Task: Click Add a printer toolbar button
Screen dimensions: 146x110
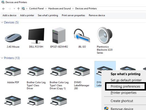Action: pyautogui.click(x=27, y=15)
